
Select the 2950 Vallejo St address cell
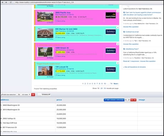(28, 118)
